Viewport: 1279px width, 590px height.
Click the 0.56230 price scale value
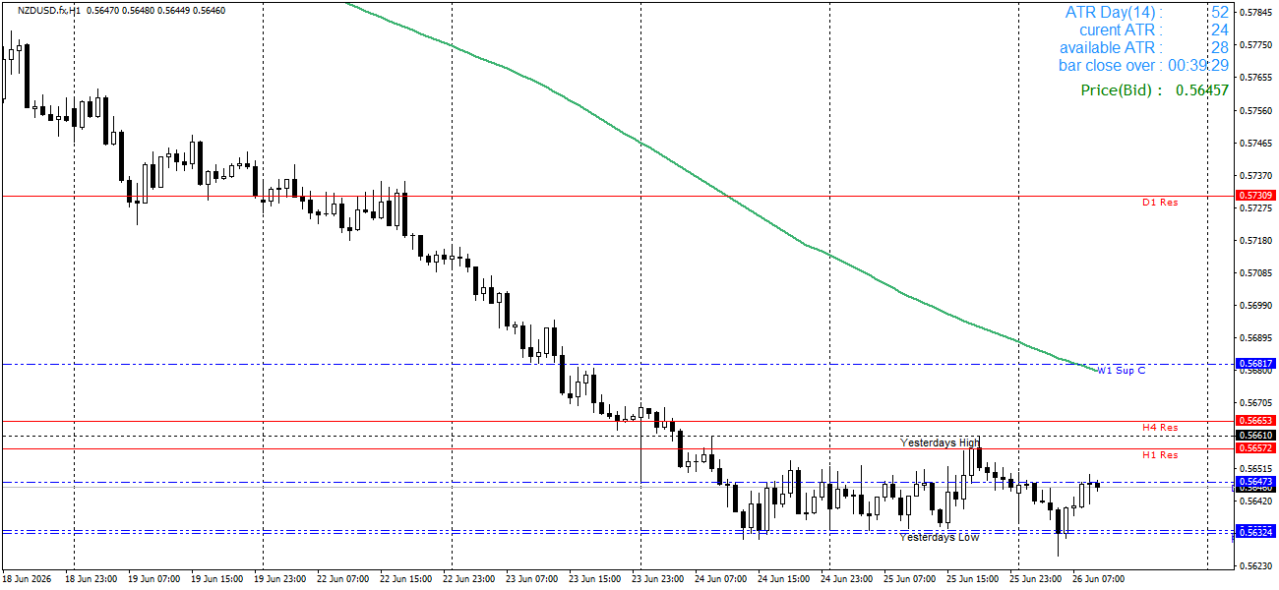(x=1255, y=565)
